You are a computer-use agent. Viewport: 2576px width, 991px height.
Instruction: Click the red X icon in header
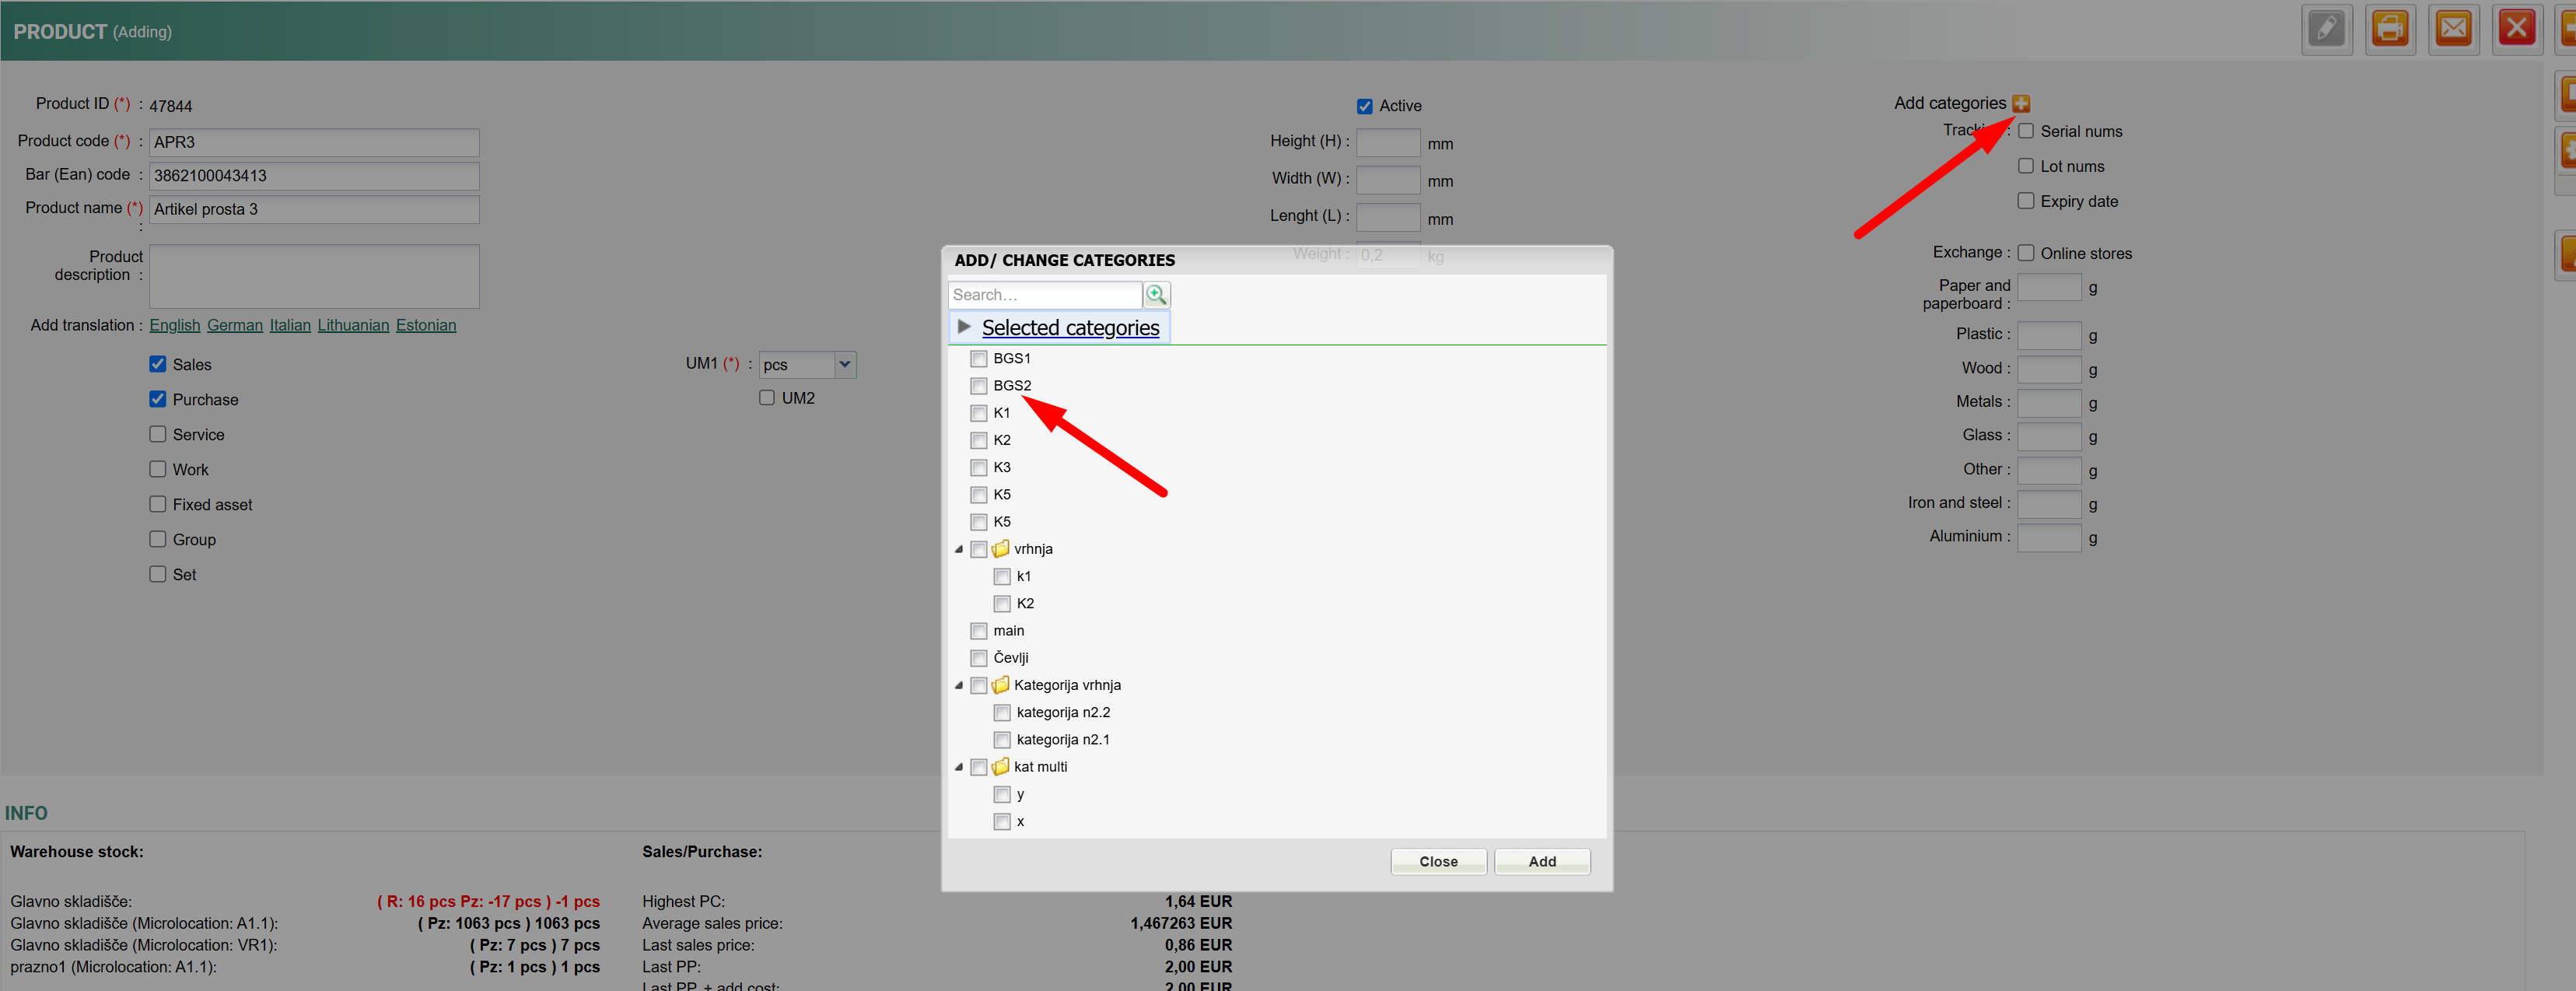[x=2515, y=29]
